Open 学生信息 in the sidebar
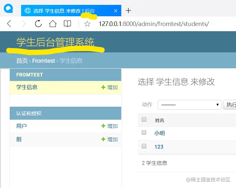Screen dimensions: 236x188 [27, 87]
